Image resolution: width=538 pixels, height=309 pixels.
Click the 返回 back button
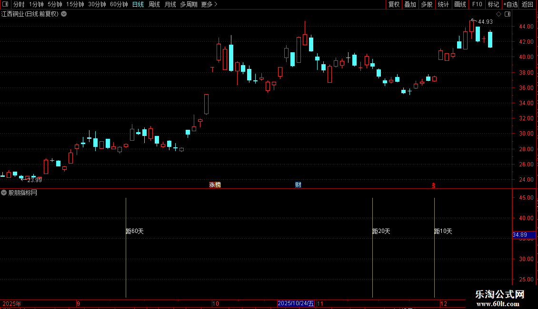tap(528, 4)
